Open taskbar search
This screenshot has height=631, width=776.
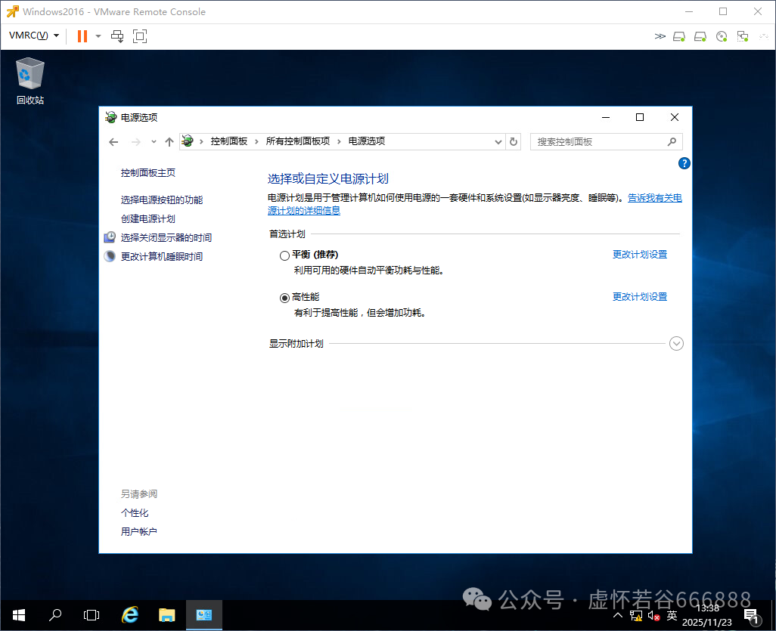[x=55, y=615]
